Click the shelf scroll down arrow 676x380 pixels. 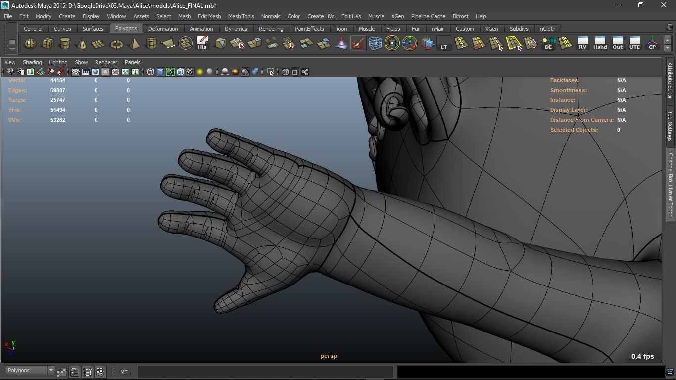[x=668, y=48]
